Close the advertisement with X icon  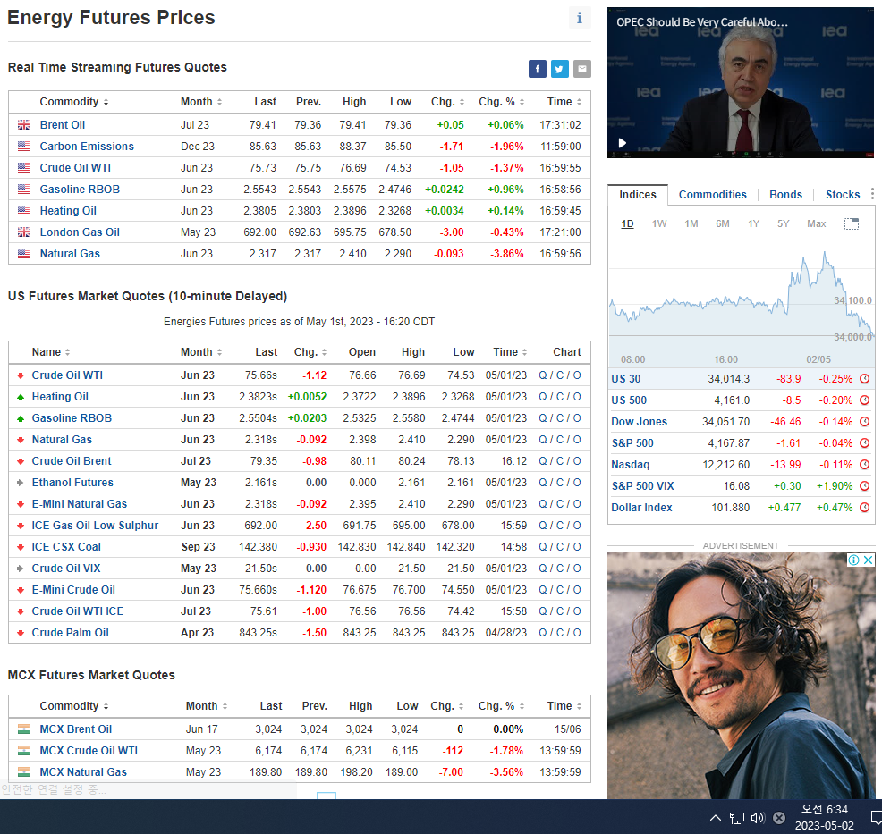pos(868,560)
